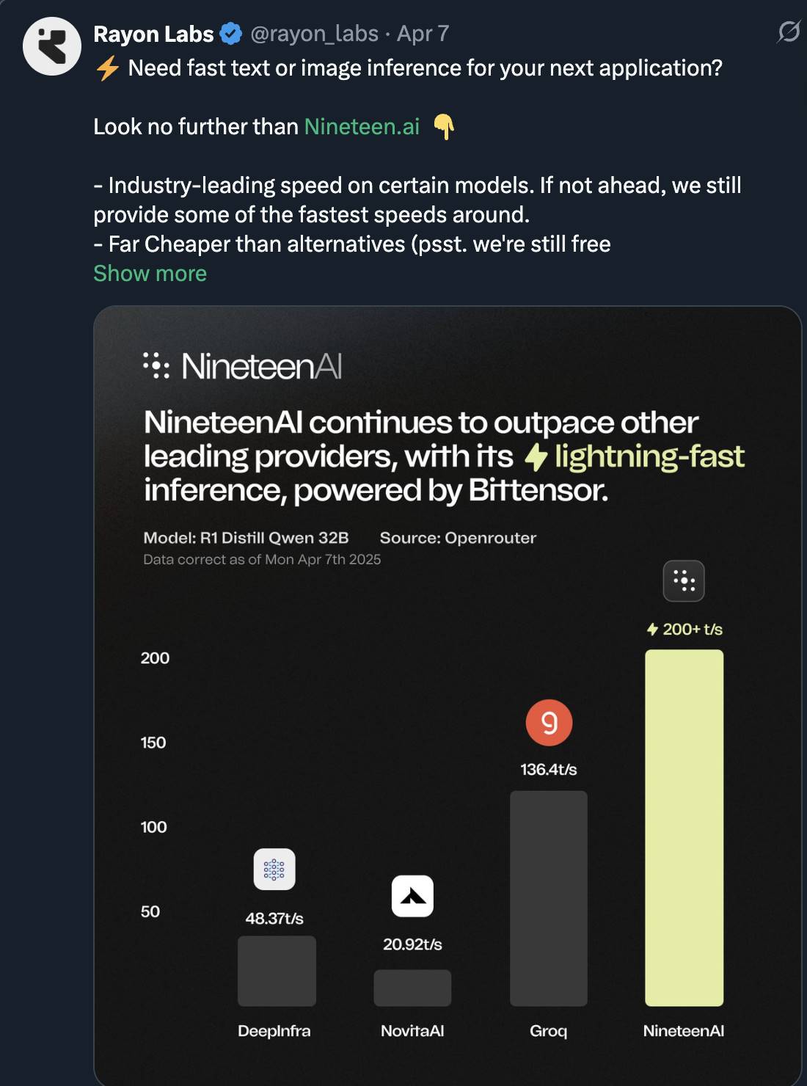The height and width of the screenshot is (1086, 807).
Task: Click the NovitaAI logo icon in chart
Action: pos(412,896)
